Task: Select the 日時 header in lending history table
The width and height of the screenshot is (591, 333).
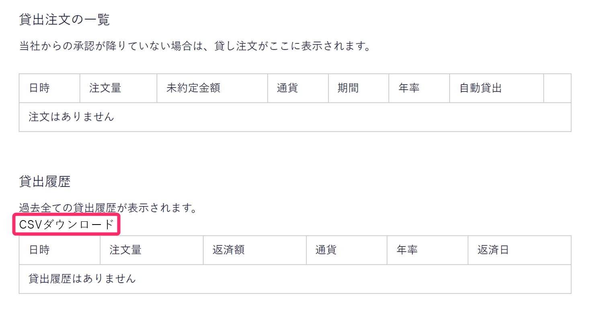Action: click(x=60, y=250)
